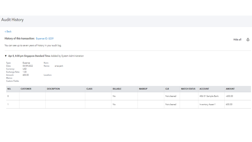Click the MATCH STATUS column header
252x142 pixels.
point(188,89)
